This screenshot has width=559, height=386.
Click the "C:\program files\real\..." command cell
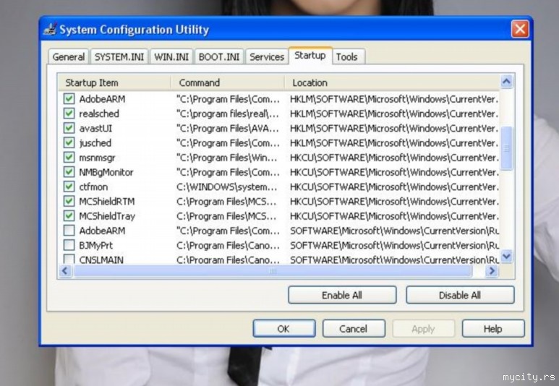(x=228, y=113)
